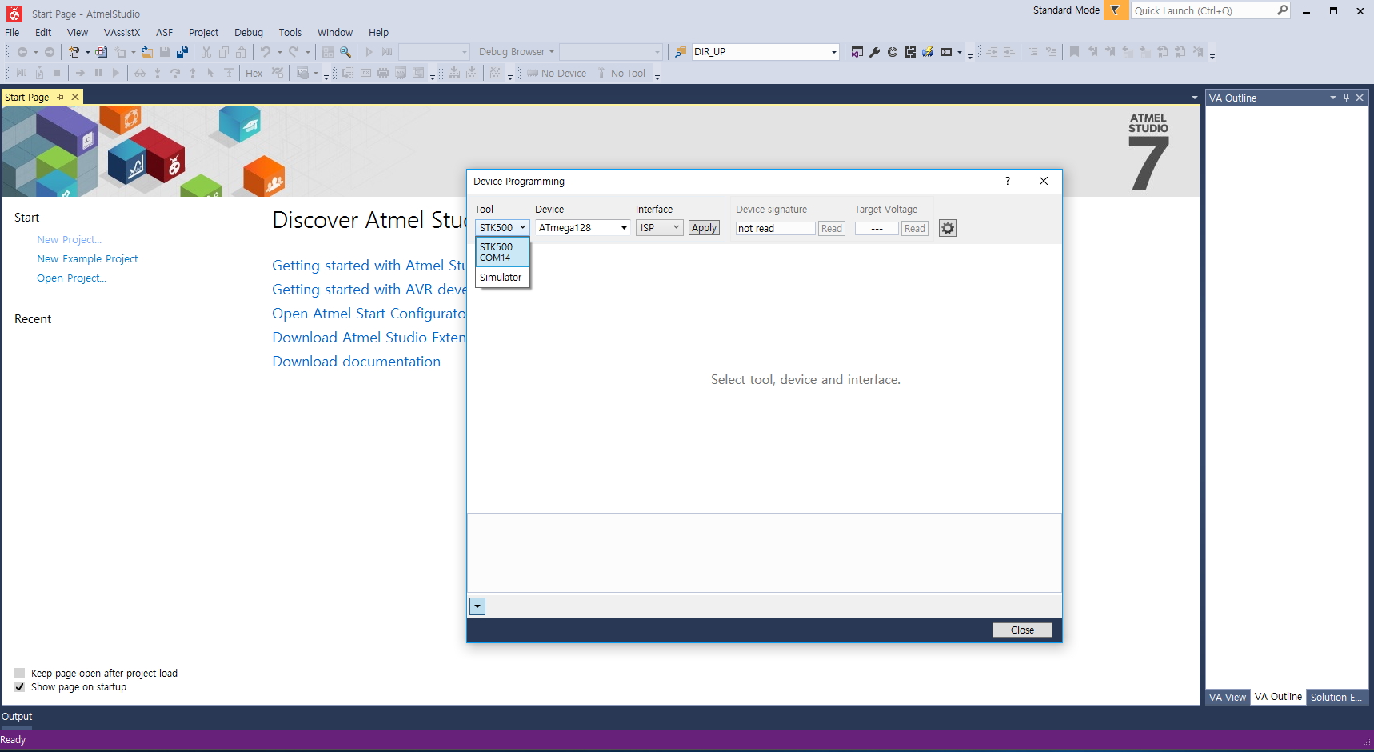
Task: Switch to the Solution Explorer tab
Action: [x=1336, y=698]
